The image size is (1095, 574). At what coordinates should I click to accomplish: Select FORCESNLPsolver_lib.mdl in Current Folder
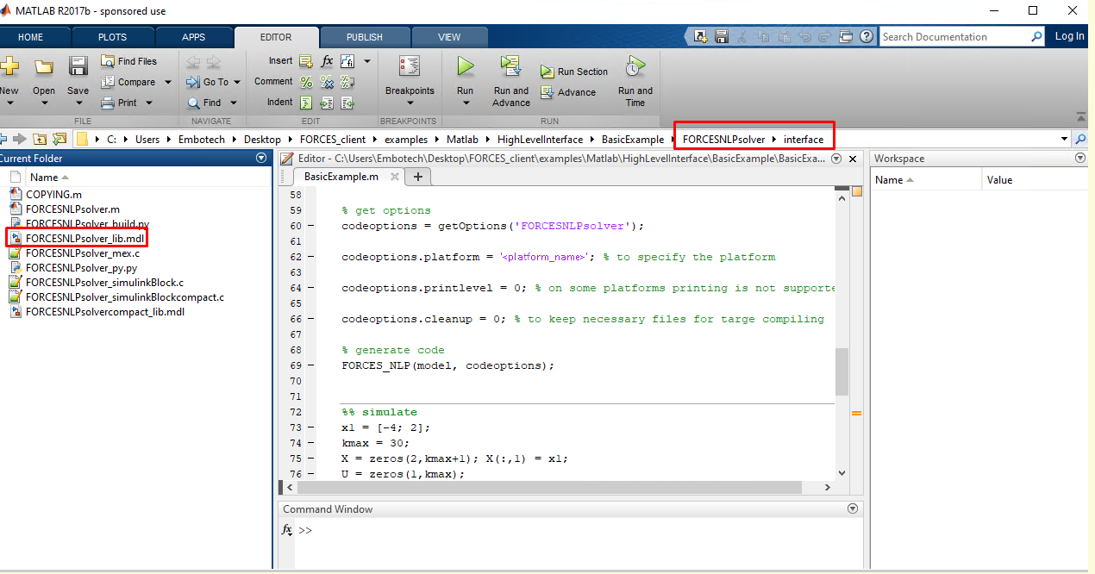(x=84, y=238)
